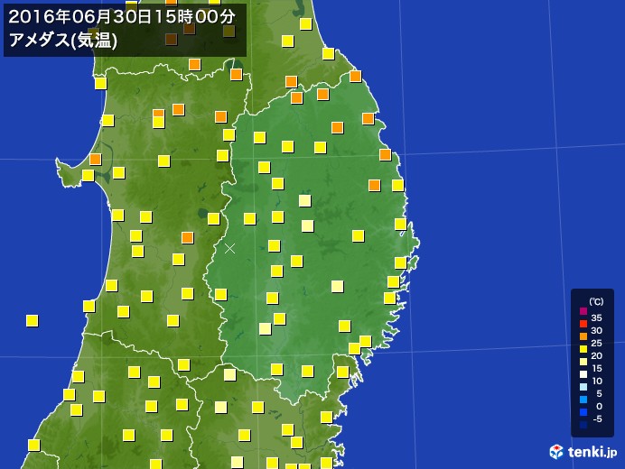Click the dark navy swatch below -5

[583, 425]
